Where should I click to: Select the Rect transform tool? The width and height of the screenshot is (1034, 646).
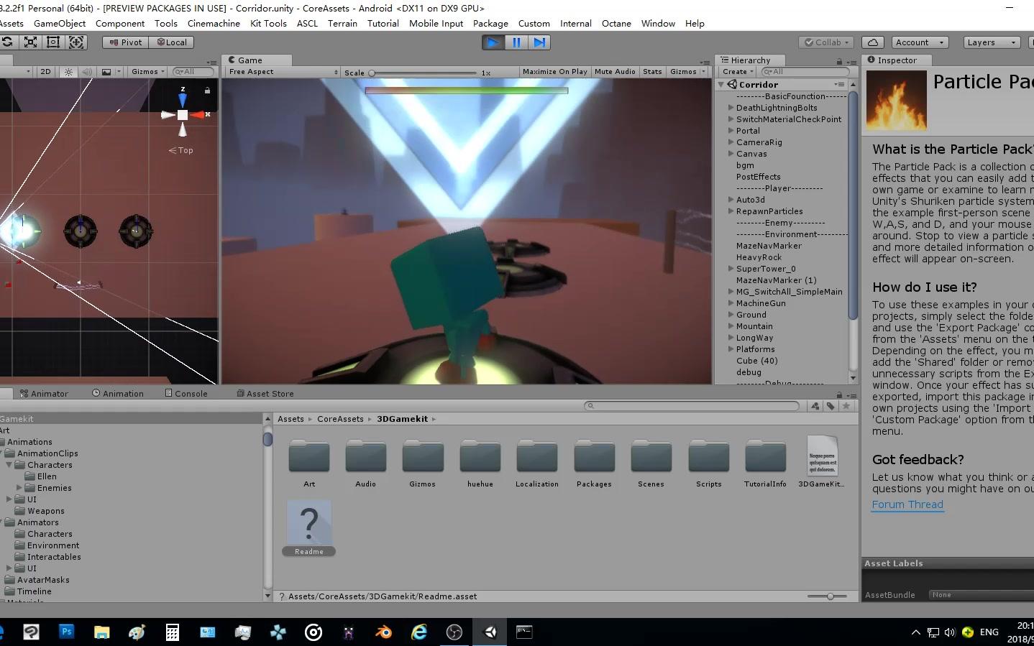pyautogui.click(x=53, y=42)
